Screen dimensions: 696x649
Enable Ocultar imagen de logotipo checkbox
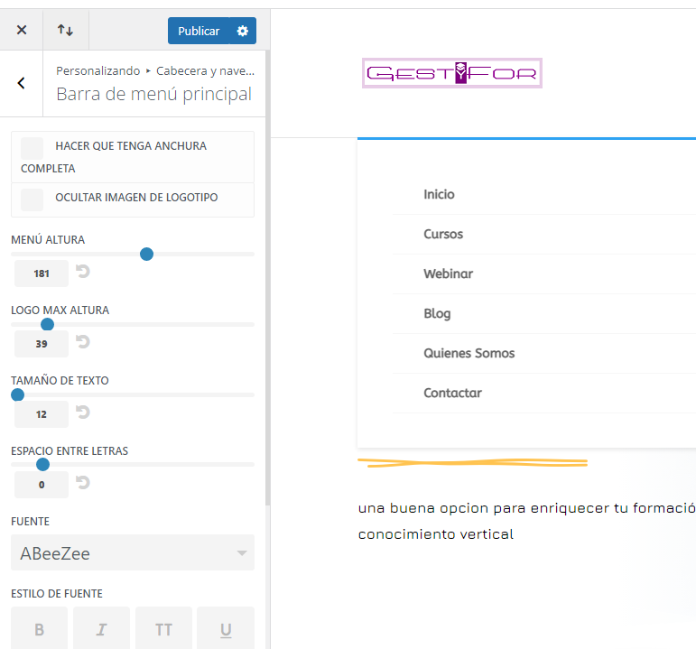coord(32,199)
